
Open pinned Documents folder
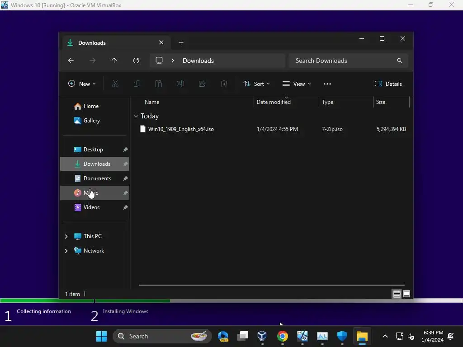point(94,178)
